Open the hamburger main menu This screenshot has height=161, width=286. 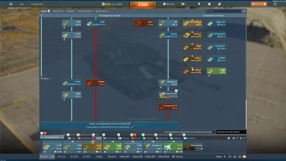(11, 4)
